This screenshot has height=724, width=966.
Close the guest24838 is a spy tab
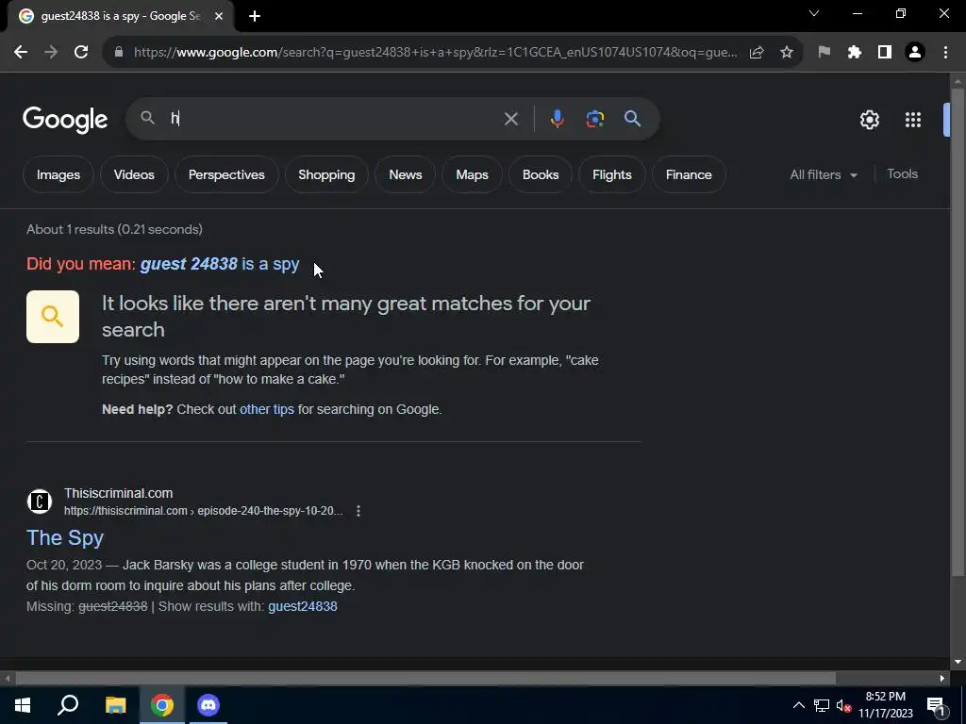pos(219,17)
